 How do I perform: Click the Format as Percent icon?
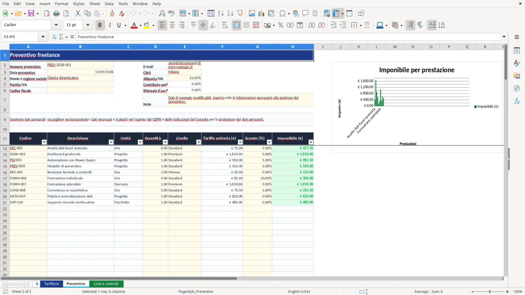coord(280,25)
